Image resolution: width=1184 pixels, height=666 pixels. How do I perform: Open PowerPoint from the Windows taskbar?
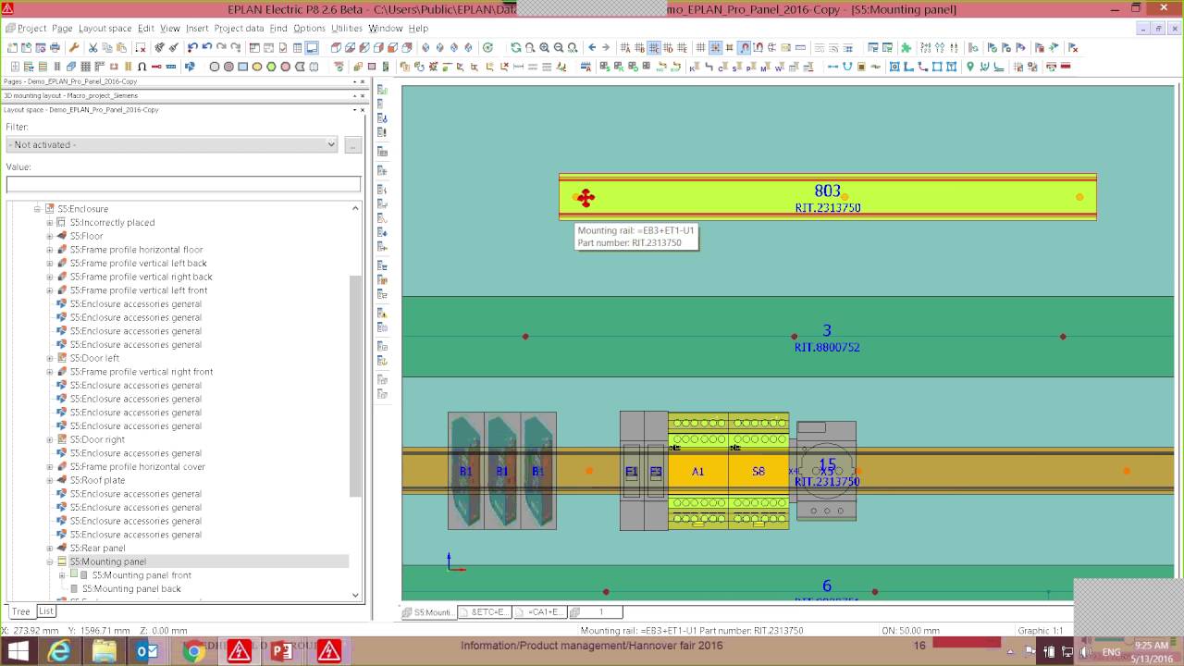(282, 652)
